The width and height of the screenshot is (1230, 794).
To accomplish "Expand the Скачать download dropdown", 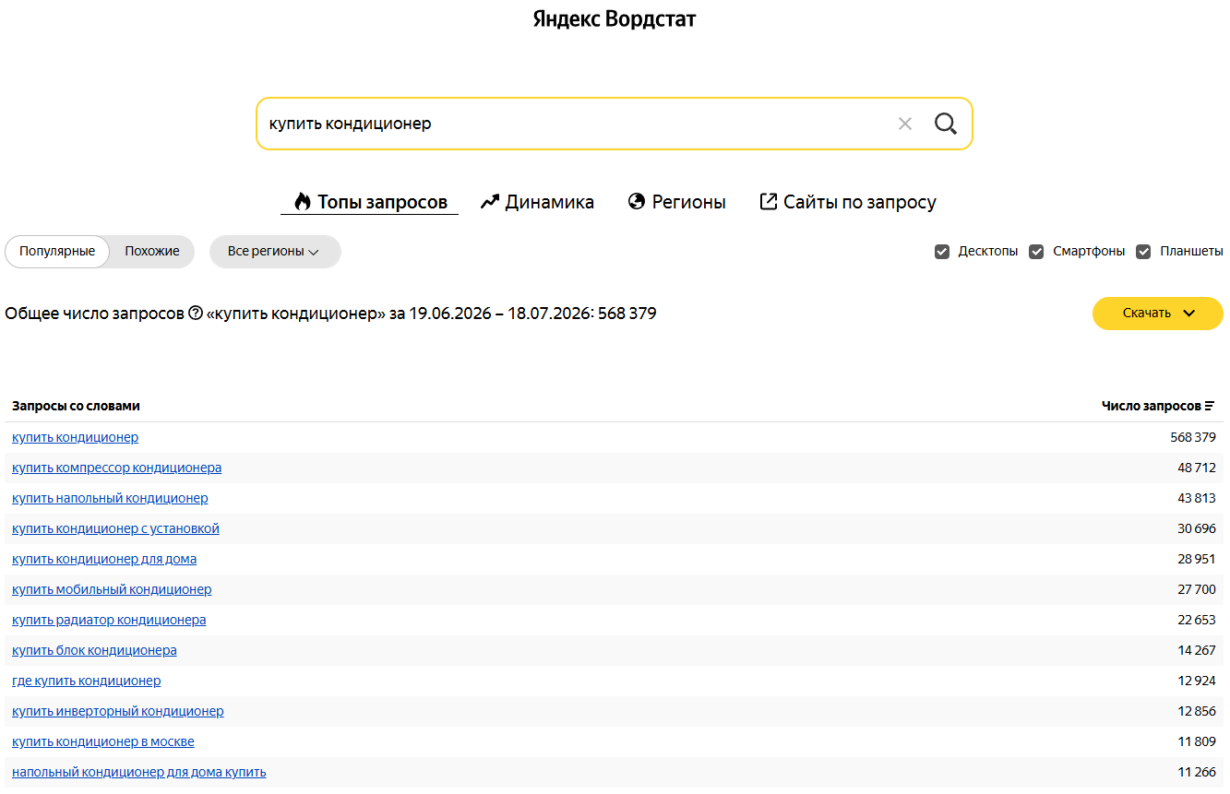I will (1158, 314).
